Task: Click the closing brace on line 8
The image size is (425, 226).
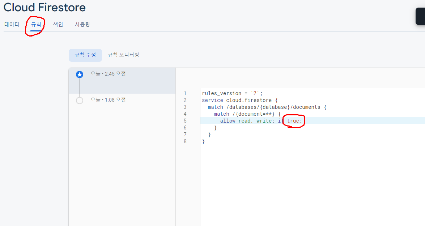Action: (x=203, y=141)
